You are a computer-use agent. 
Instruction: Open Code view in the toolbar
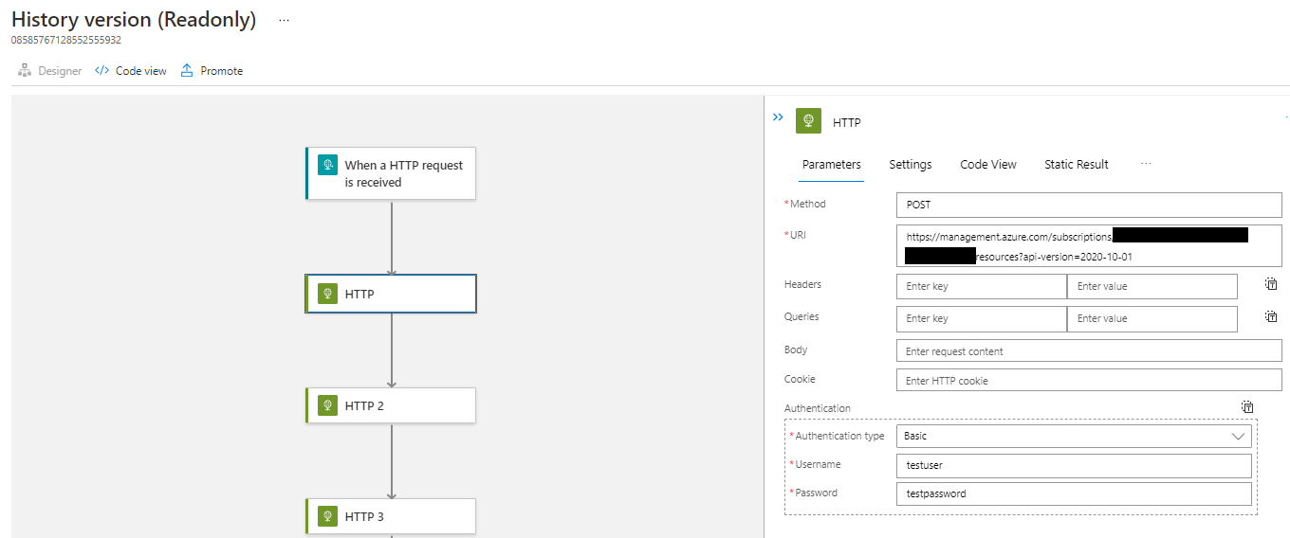(131, 71)
